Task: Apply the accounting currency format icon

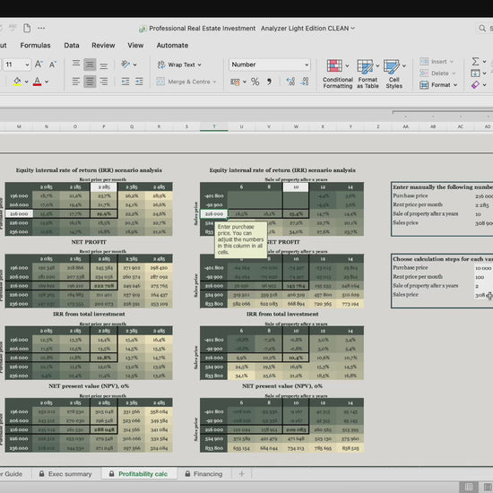Action: (x=235, y=82)
